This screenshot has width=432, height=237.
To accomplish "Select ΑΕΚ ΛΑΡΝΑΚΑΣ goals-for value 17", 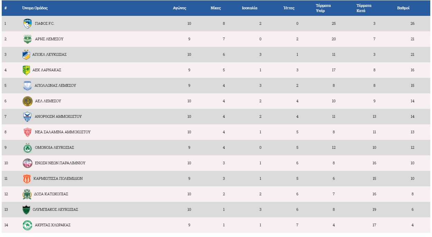I will 334,70.
